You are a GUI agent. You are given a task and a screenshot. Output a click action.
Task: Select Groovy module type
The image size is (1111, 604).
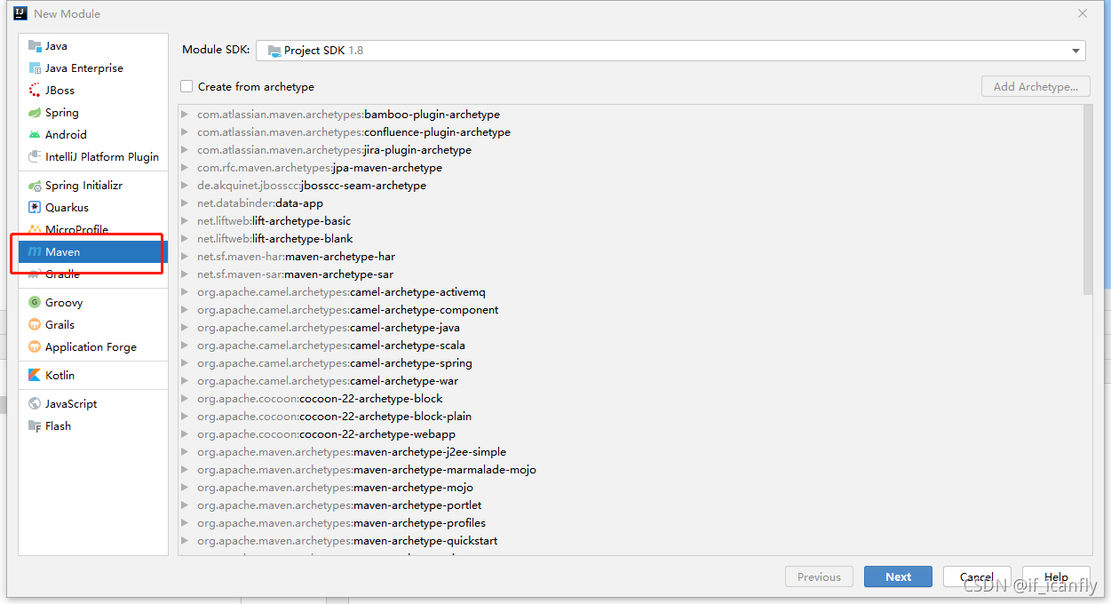coord(93,303)
